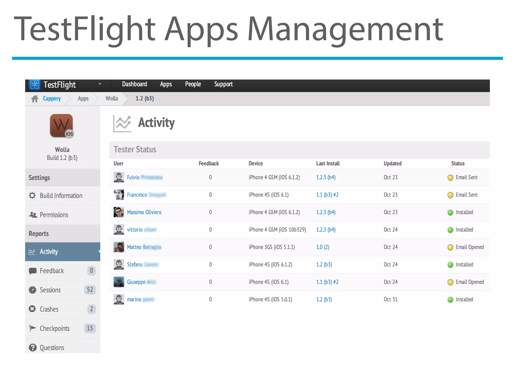515x386 pixels.
Task: Click Crashes count badge 2
Action: [x=91, y=309]
